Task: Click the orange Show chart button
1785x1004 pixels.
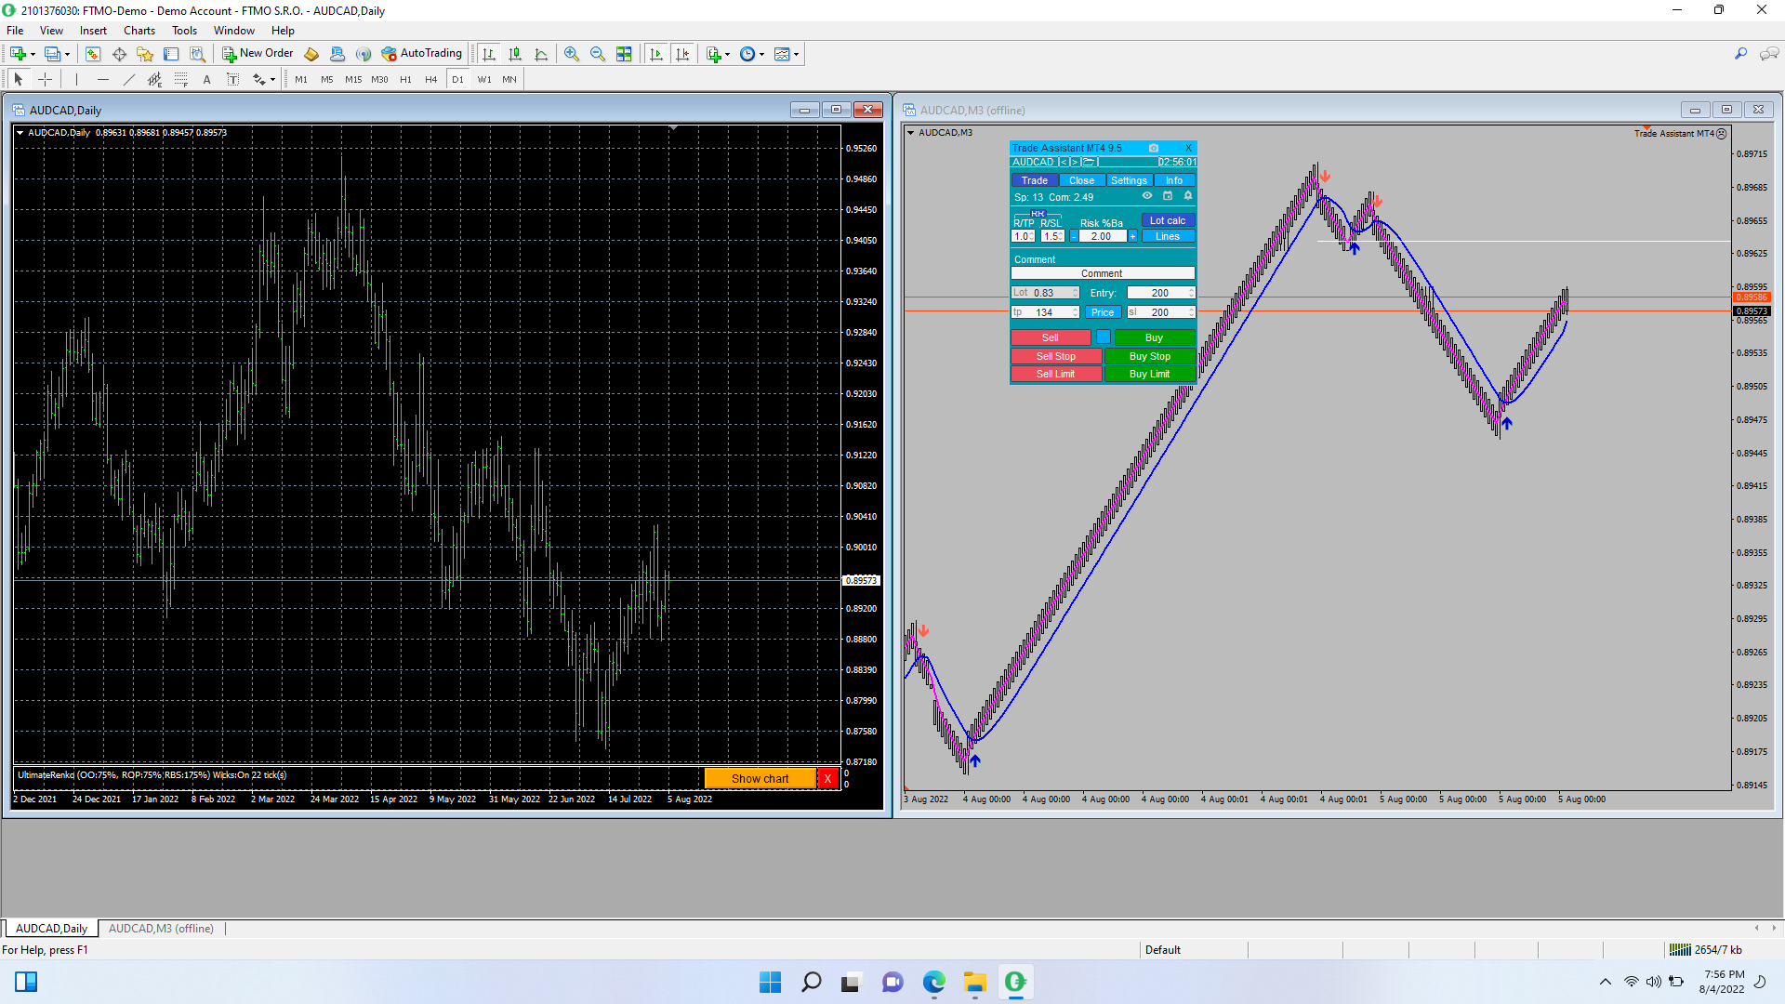Action: pos(760,778)
